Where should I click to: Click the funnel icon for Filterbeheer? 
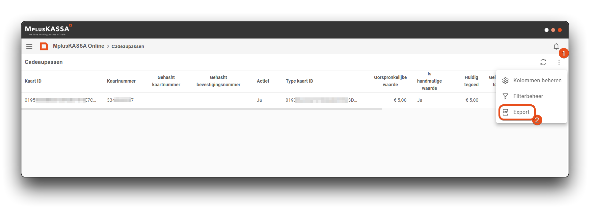(x=505, y=96)
